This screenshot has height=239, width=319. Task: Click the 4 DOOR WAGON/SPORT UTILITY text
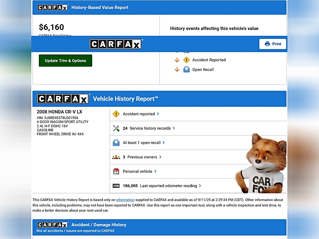(63, 122)
